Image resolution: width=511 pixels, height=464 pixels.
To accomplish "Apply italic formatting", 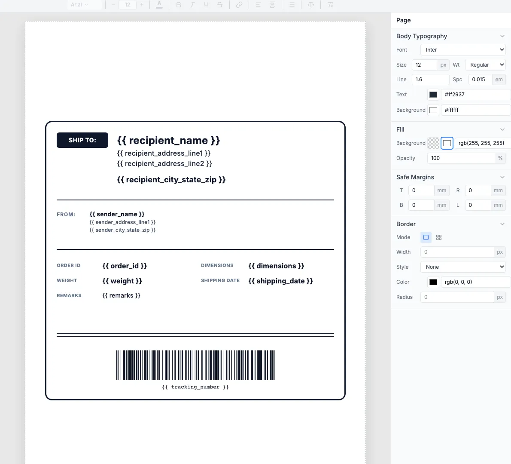I will (x=192, y=5).
